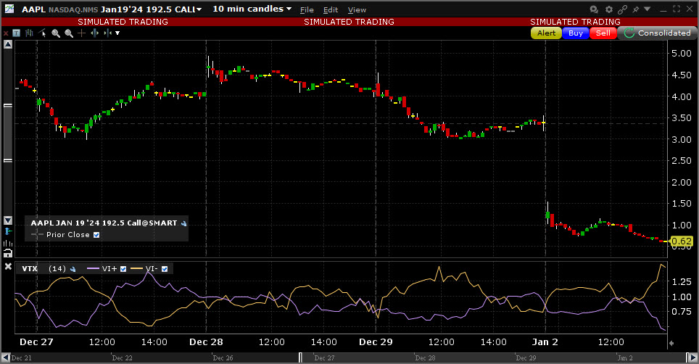
Task: Toggle the VI+ line checkbox
Action: [x=123, y=269]
